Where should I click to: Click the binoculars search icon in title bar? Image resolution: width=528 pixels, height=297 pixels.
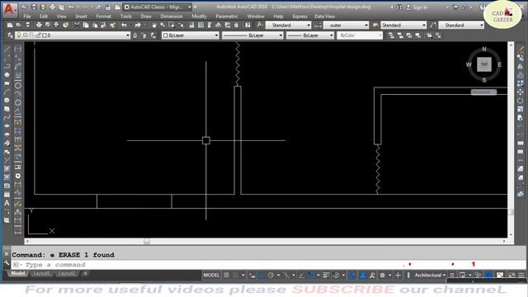[399, 7]
